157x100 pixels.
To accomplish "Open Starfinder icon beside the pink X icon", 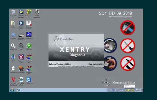I will click(x=29, y=59).
